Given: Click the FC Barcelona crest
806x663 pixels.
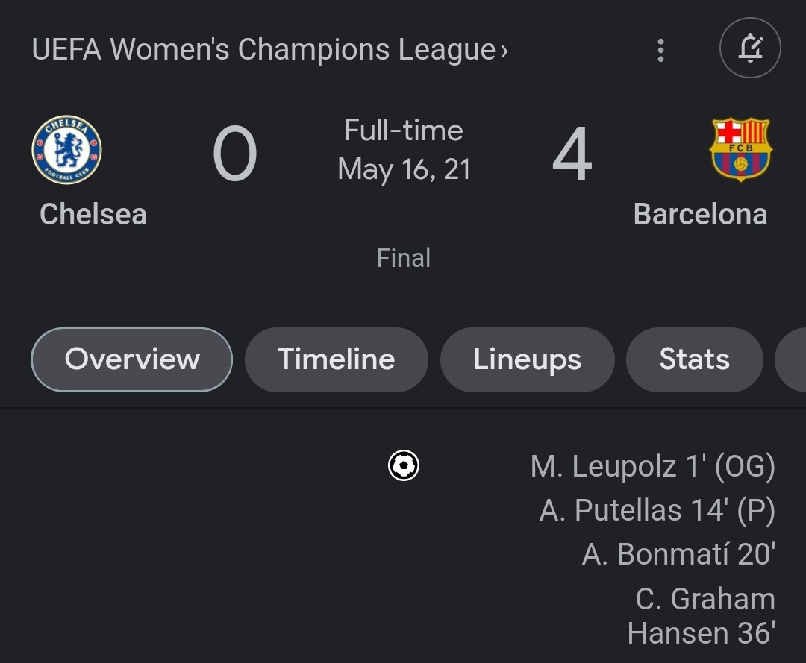Looking at the screenshot, I should (740, 149).
